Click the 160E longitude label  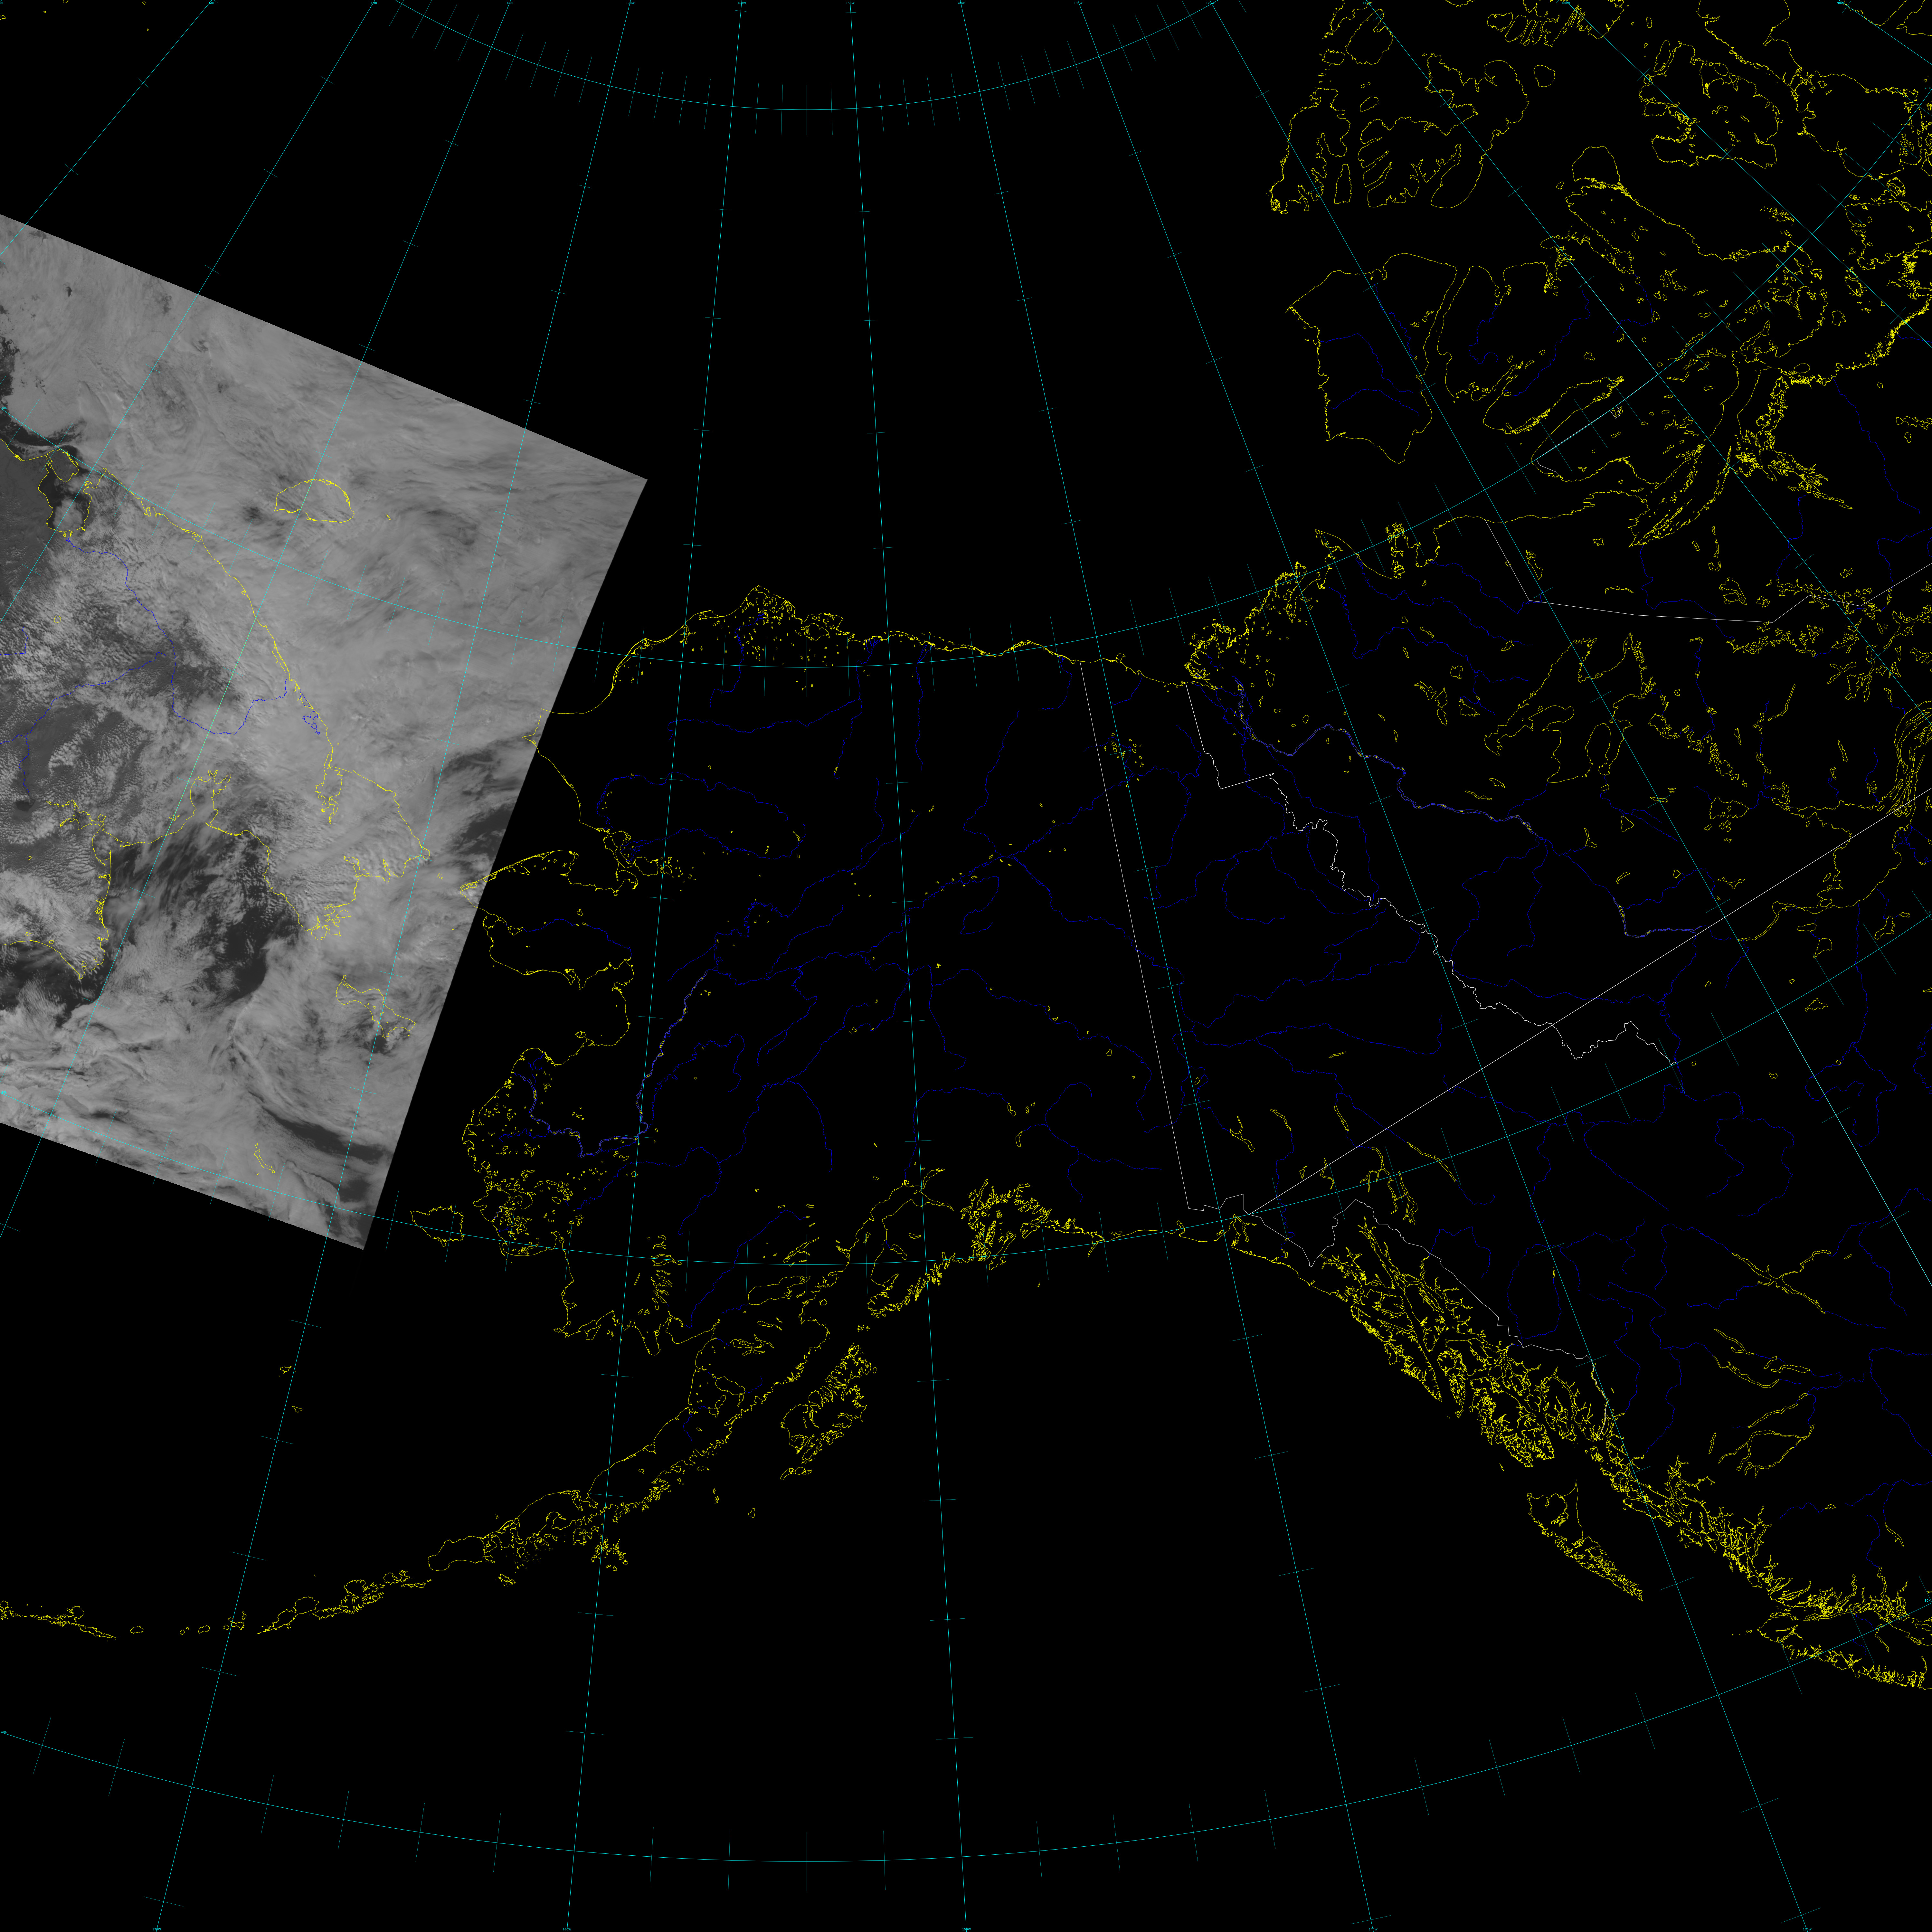[x=211, y=3]
